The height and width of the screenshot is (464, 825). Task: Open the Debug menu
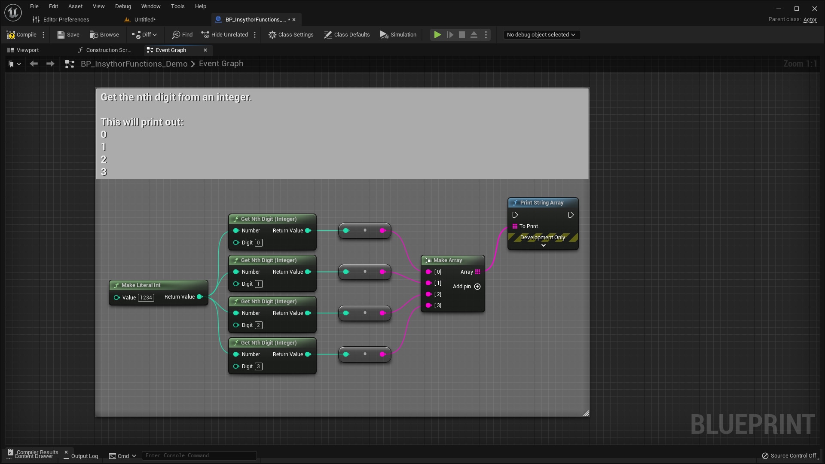122,6
